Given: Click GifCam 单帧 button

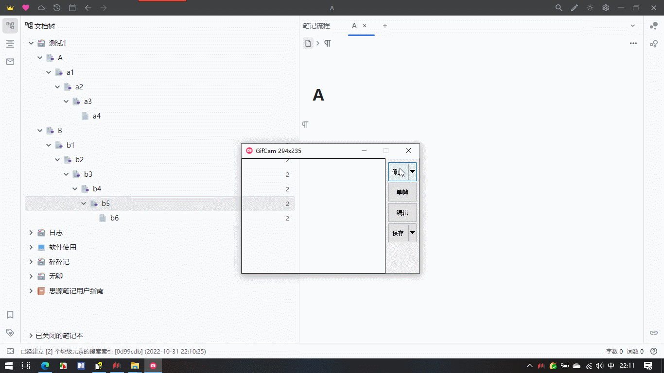Looking at the screenshot, I should 402,192.
